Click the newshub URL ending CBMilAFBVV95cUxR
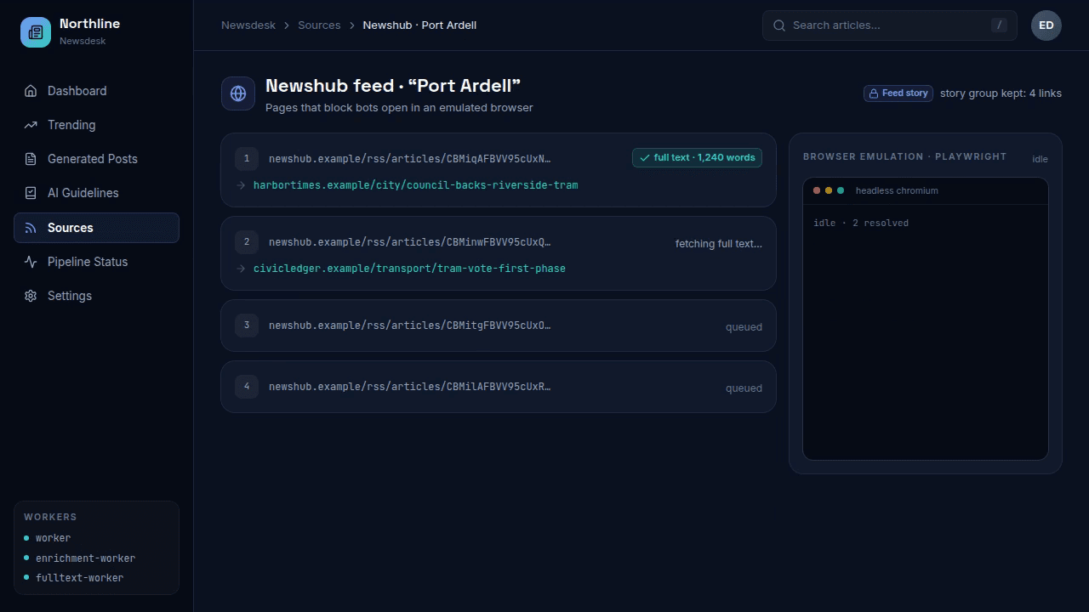Image resolution: width=1089 pixels, height=612 pixels. 410,387
